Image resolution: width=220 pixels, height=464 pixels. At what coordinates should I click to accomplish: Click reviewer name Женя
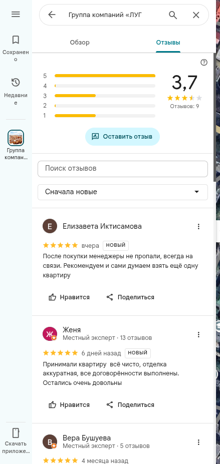[x=72, y=330]
